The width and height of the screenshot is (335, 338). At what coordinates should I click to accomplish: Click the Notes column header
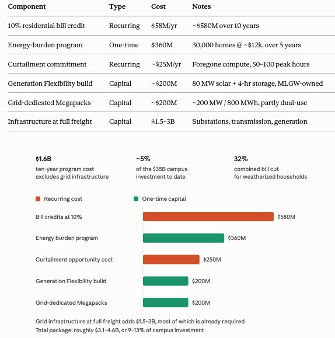tap(201, 6)
